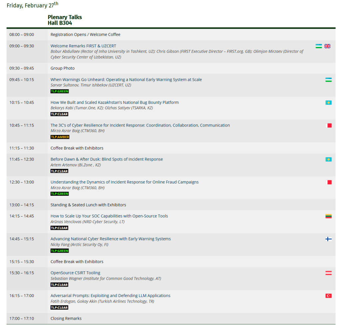Open 'Before Dawn & After Dusk' talk link

tap(107, 159)
